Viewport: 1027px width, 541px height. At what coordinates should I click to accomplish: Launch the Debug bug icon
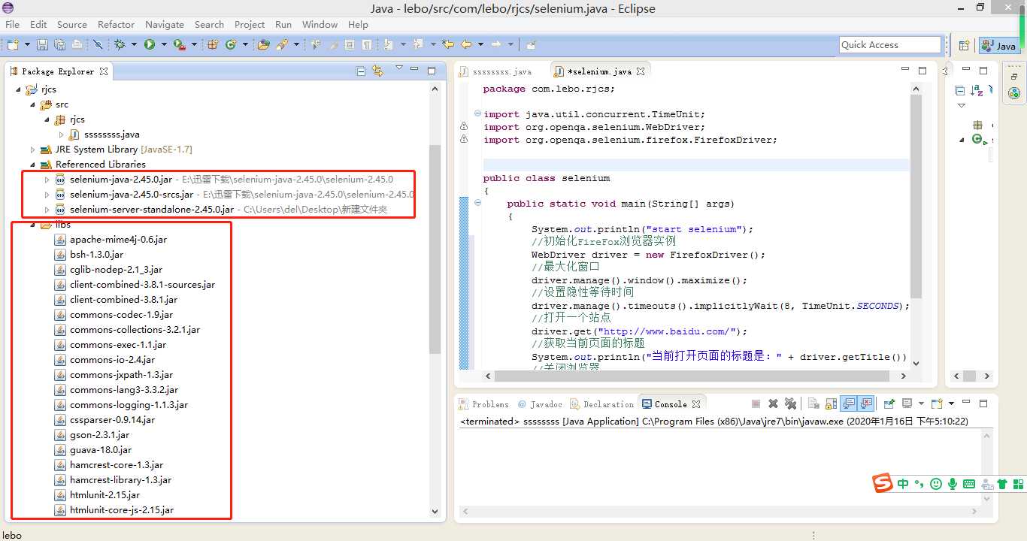(120, 45)
